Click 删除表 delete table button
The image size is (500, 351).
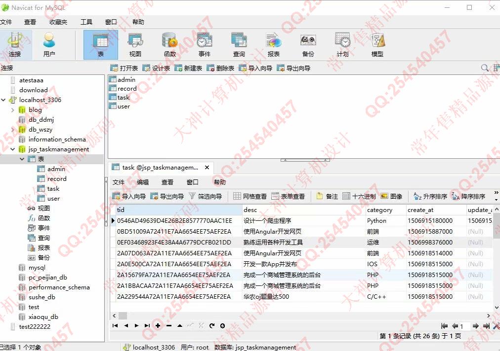point(220,68)
